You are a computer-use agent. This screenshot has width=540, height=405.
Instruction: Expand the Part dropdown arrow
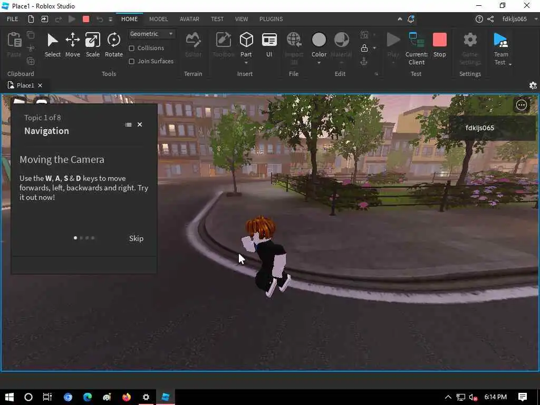point(246,63)
